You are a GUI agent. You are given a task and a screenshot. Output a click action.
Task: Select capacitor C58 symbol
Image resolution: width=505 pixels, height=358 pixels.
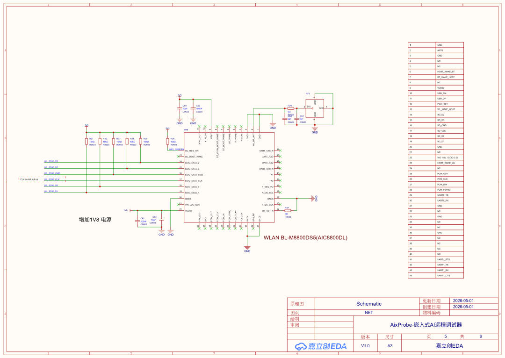click(180, 109)
